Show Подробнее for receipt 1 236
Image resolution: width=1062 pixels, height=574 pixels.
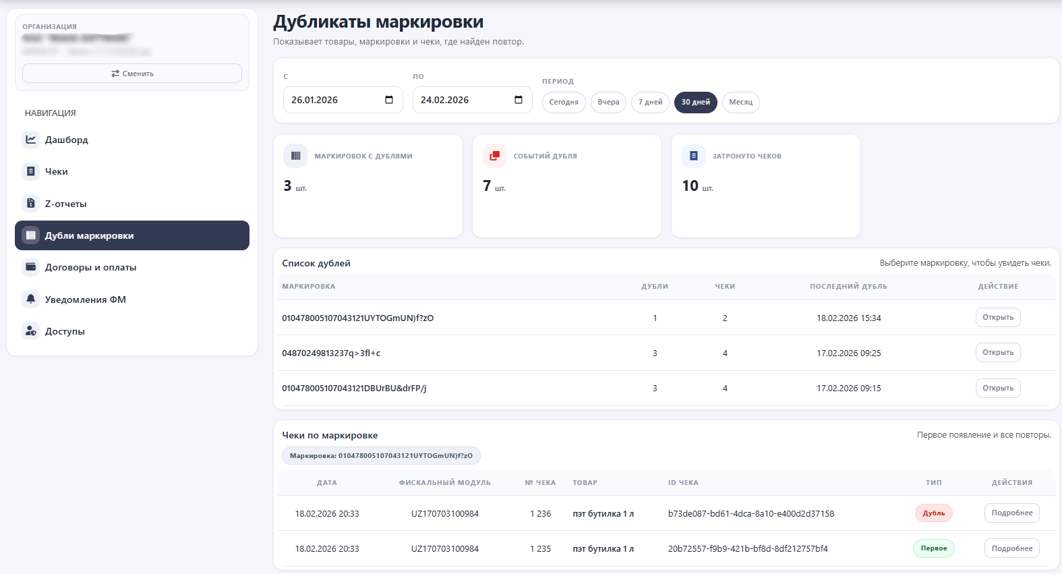1011,513
